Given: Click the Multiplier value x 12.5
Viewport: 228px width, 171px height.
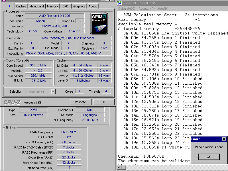Looking at the screenshot, I should (x=38, y=70).
